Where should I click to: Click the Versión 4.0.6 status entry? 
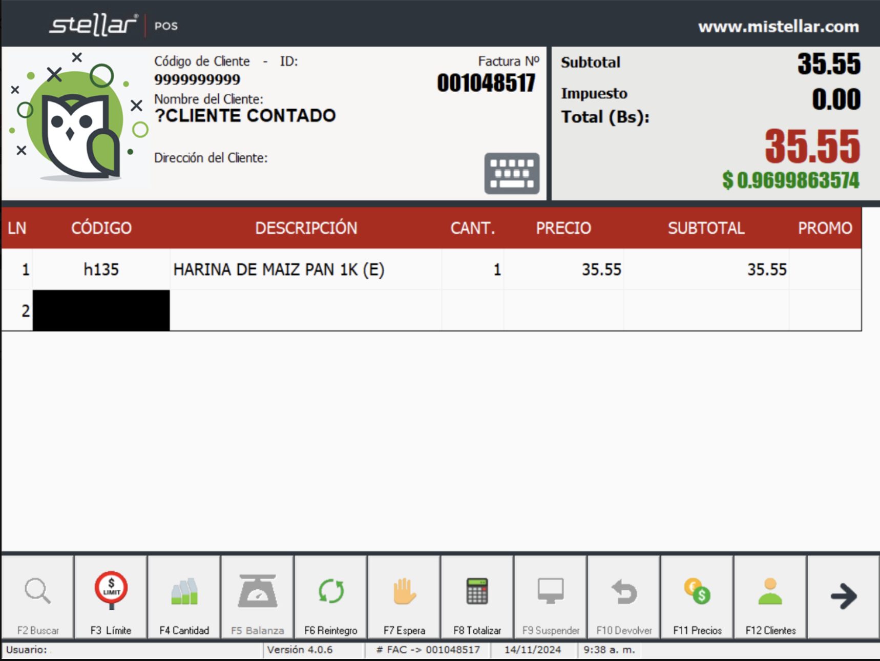tap(300, 650)
